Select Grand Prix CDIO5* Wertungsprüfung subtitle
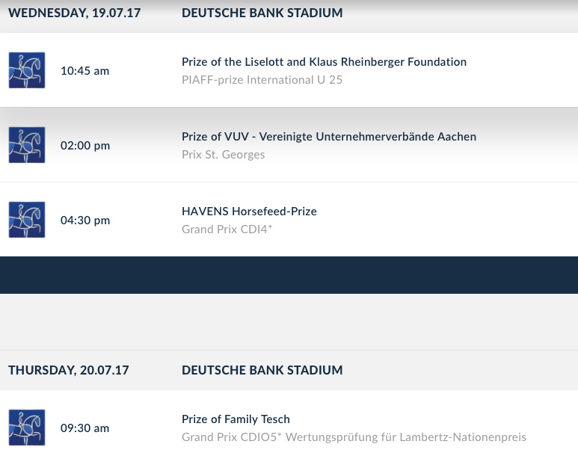The image size is (578, 450). [x=354, y=437]
